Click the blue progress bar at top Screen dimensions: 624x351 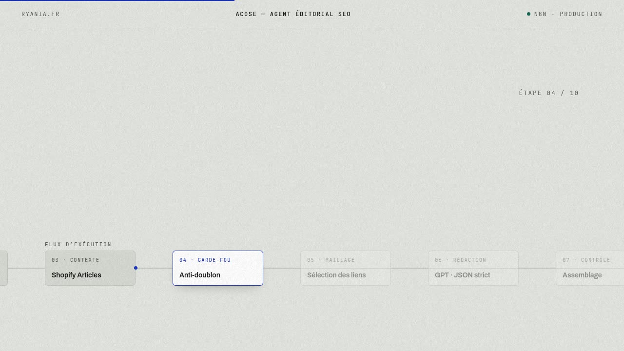point(117,0)
